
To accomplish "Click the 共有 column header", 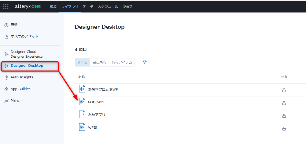I will (x=284, y=77).
